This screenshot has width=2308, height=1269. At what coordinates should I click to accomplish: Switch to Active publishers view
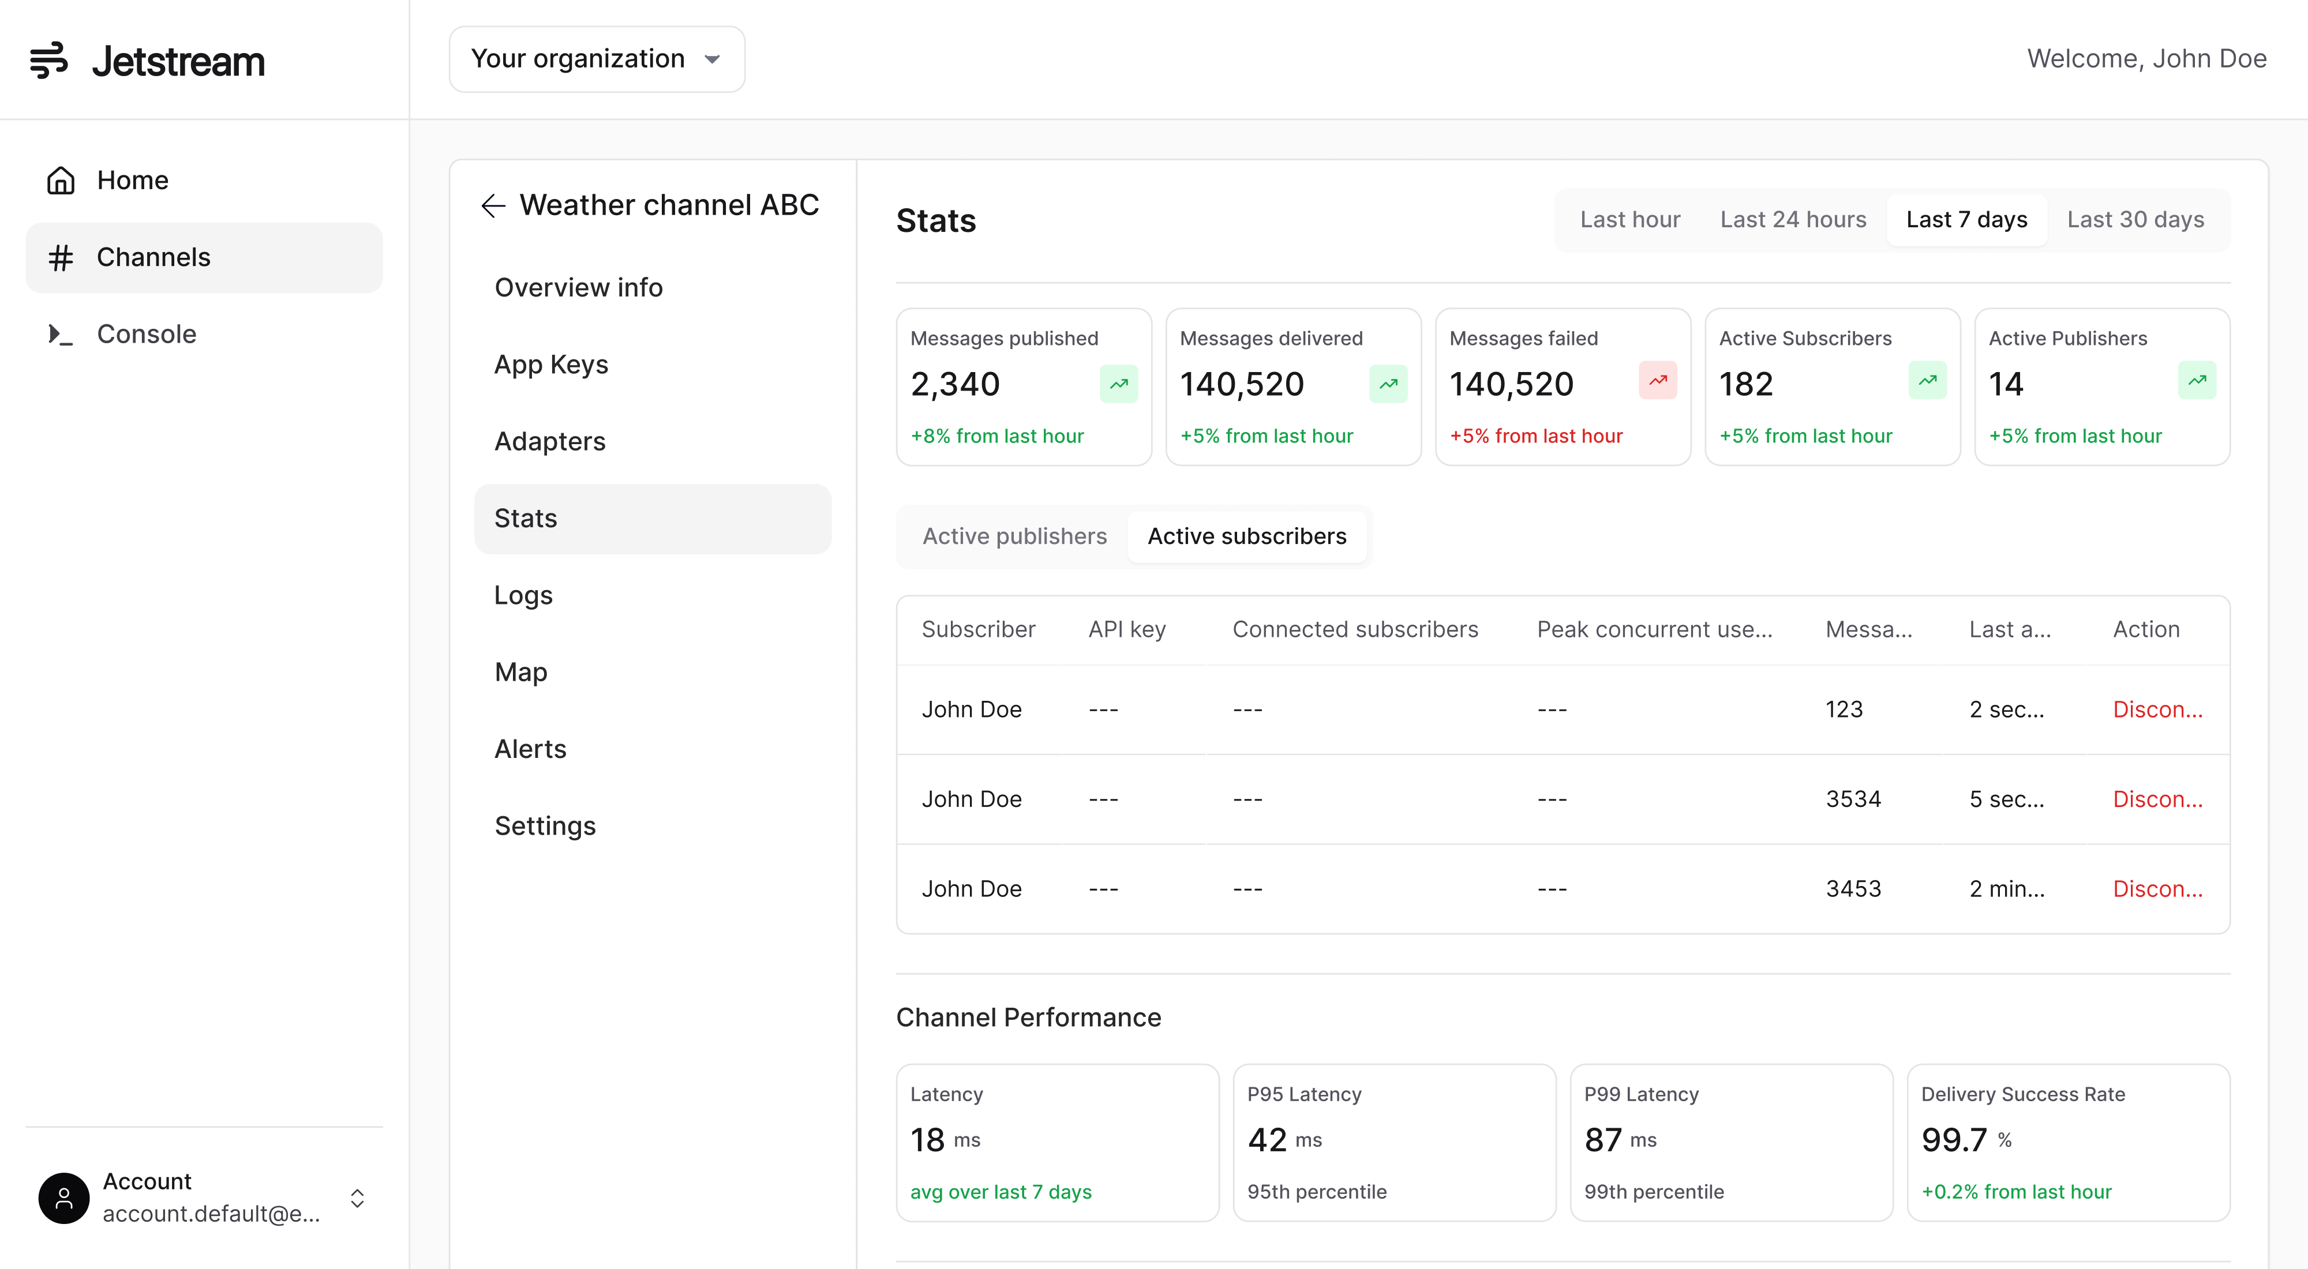[1014, 535]
